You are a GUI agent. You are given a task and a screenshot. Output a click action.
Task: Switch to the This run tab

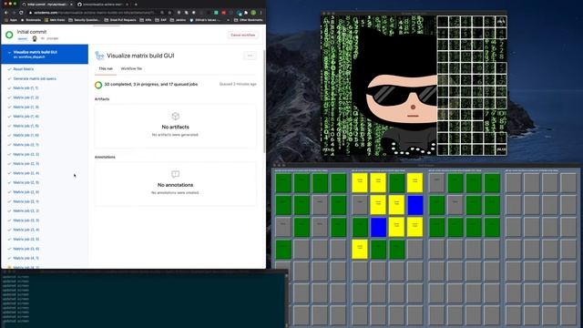106,69
